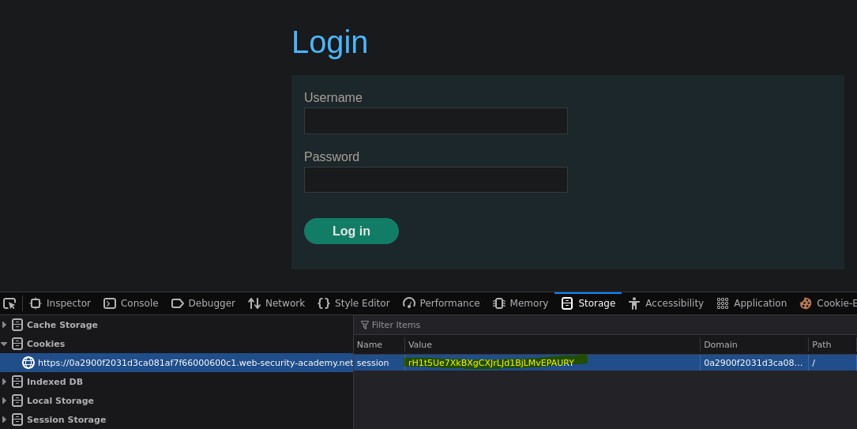The image size is (857, 429).
Task: Sort by the Domain column header
Action: (x=754, y=344)
